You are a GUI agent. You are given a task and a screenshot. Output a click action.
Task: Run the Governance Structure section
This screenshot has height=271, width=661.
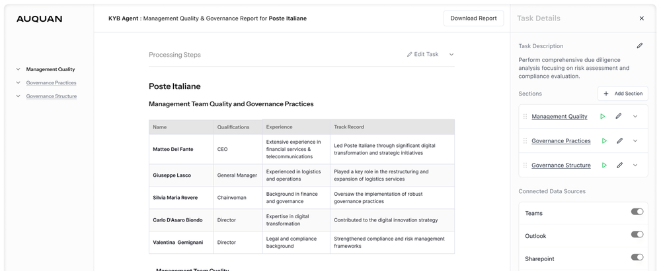tap(604, 165)
